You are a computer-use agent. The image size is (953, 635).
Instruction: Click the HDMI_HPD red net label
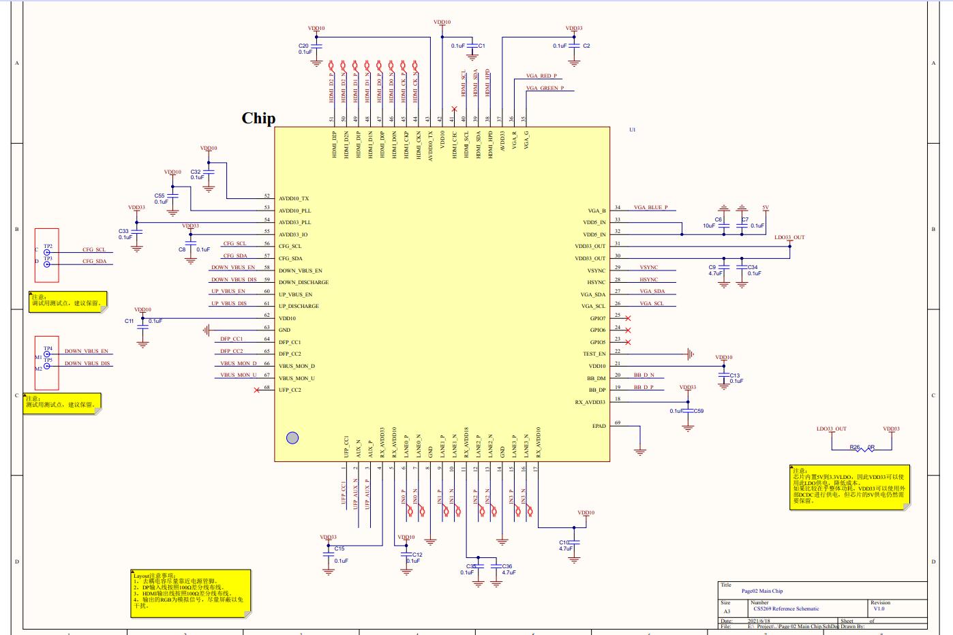tap(487, 82)
